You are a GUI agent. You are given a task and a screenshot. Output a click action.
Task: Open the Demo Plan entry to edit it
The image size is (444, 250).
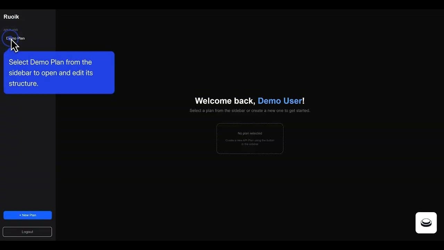[x=15, y=38]
